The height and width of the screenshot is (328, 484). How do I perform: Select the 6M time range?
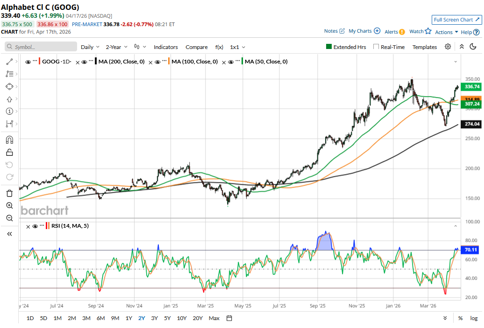coord(100,318)
